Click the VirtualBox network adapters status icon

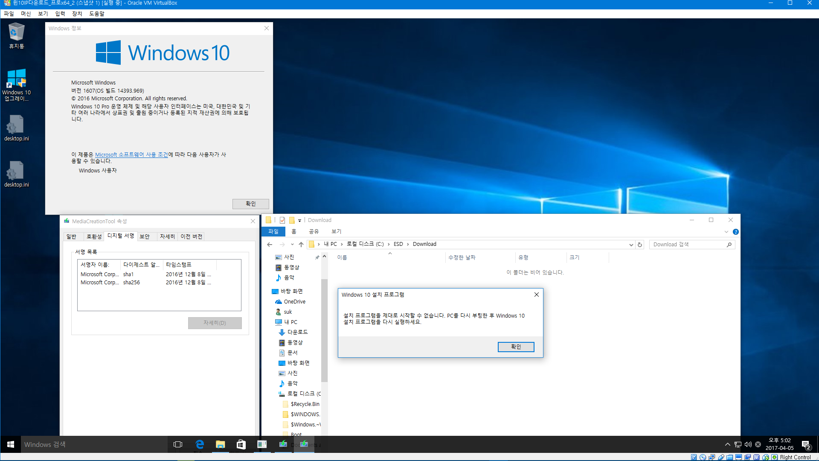pos(712,457)
